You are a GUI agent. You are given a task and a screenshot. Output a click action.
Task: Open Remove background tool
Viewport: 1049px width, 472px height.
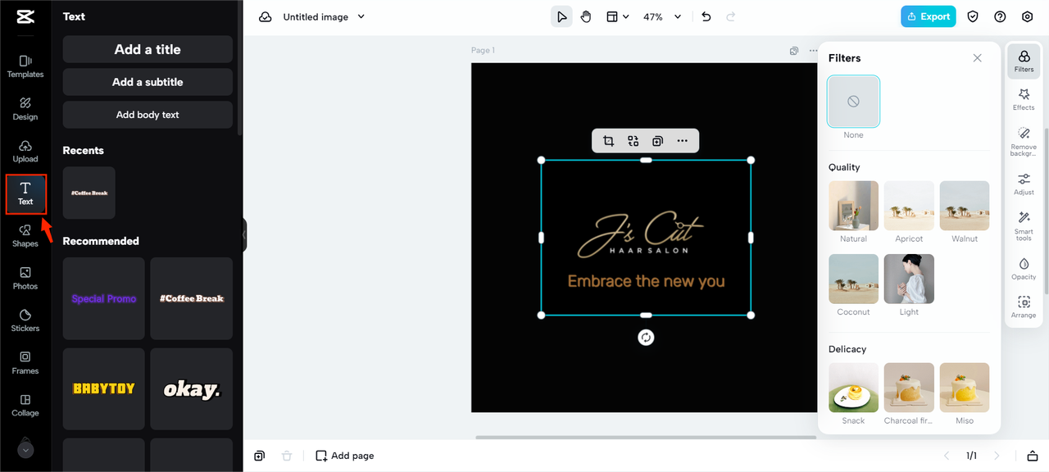point(1024,142)
